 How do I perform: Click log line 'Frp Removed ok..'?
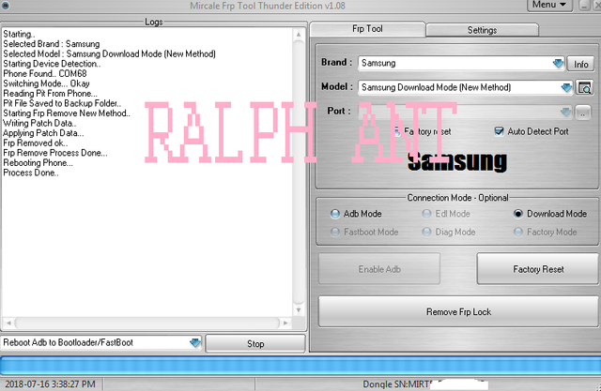36,143
